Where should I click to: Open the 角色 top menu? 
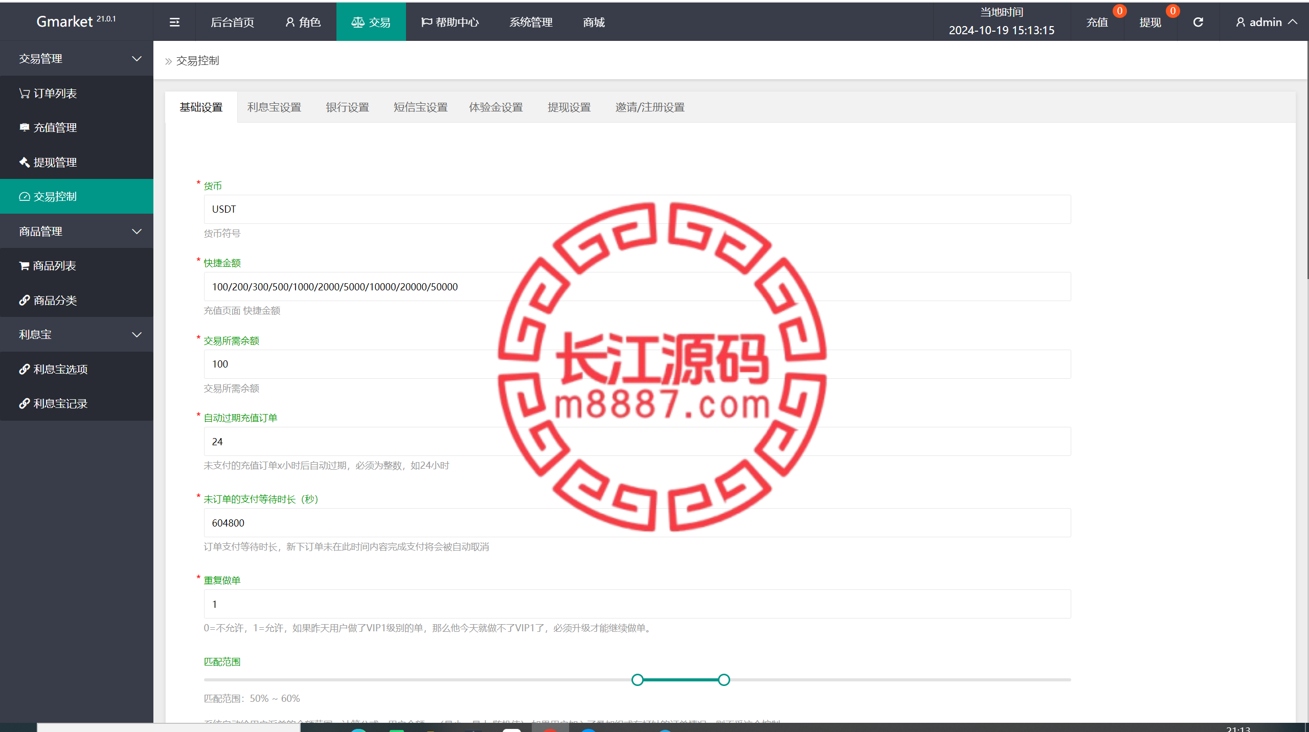[303, 22]
